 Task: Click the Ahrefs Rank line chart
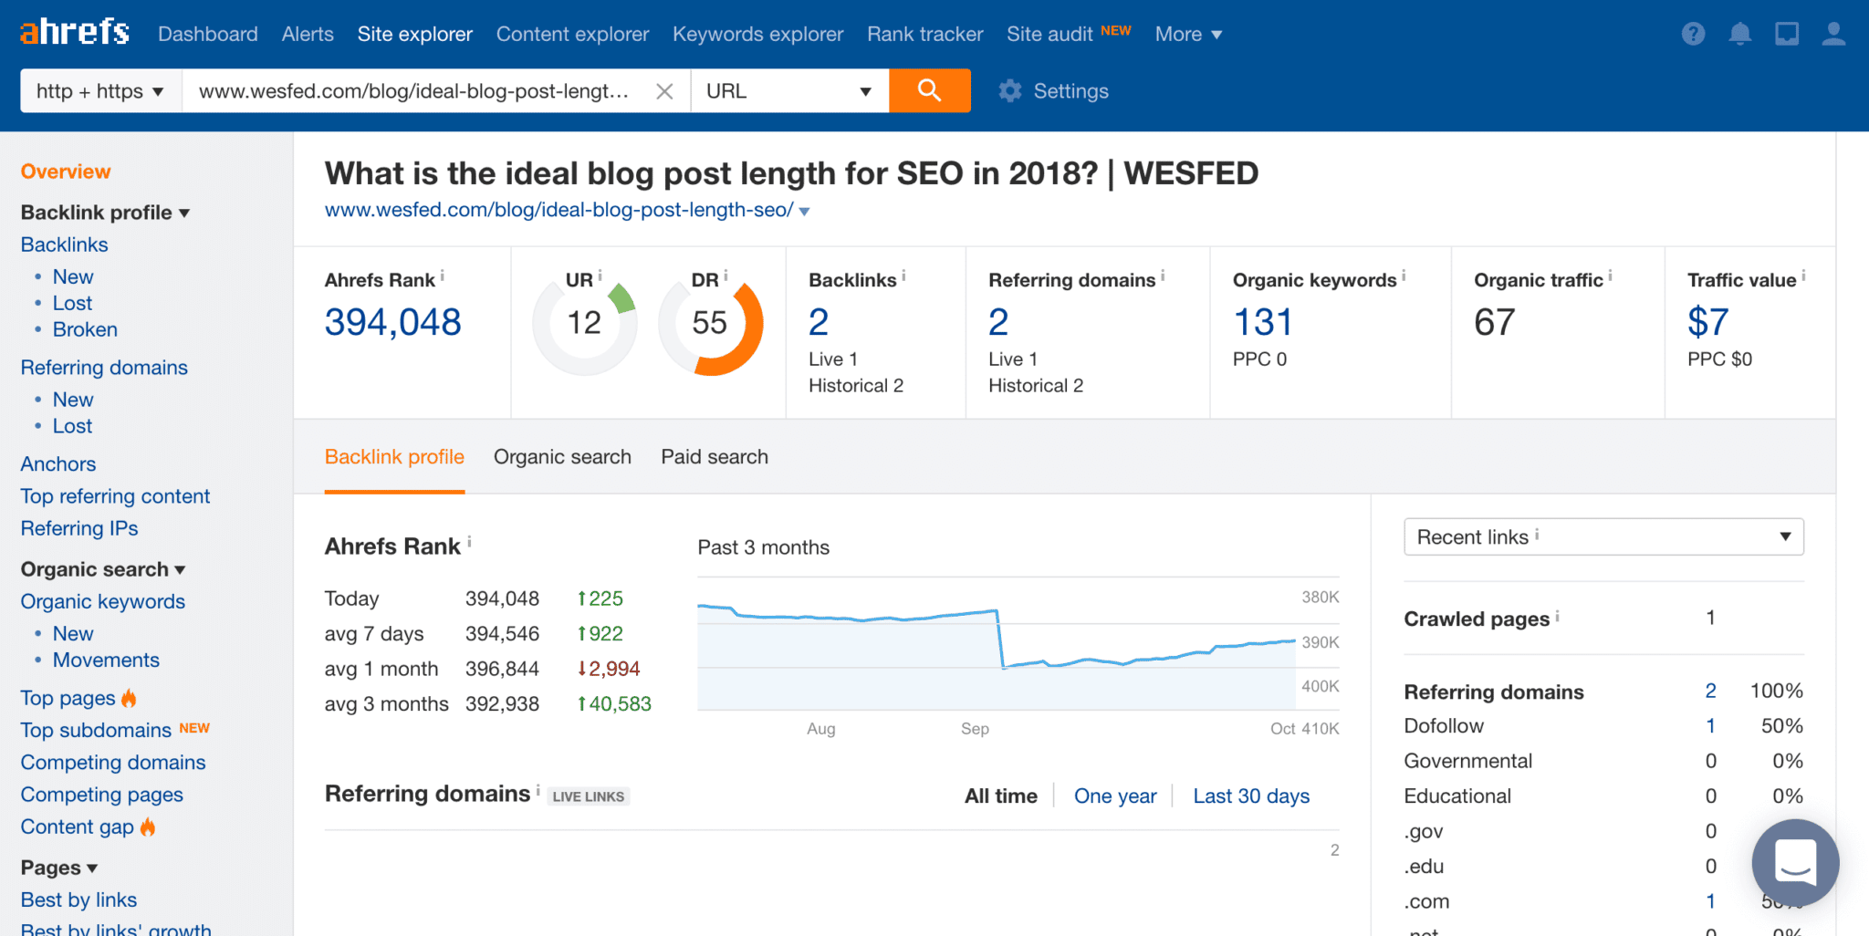[997, 643]
